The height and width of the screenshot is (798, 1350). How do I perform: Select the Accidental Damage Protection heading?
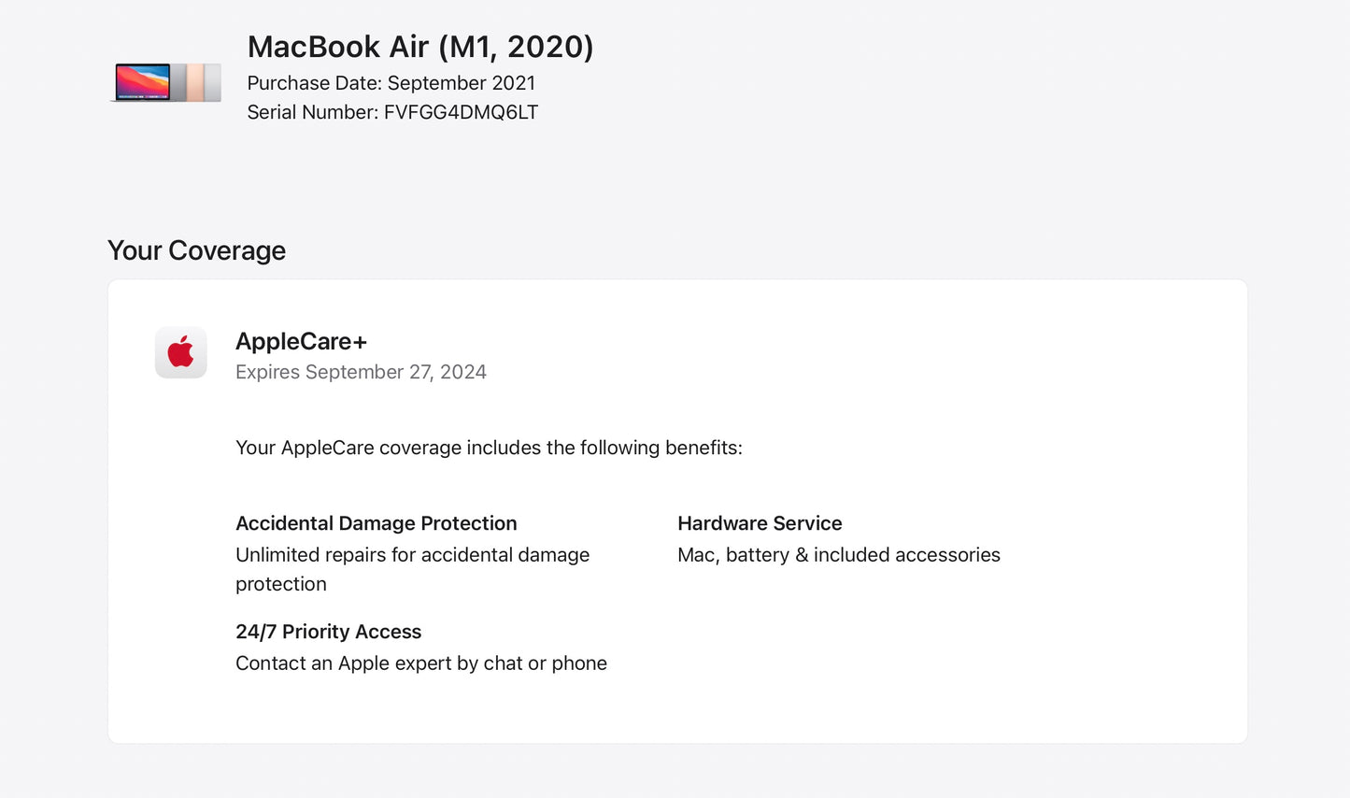pyautogui.click(x=376, y=523)
